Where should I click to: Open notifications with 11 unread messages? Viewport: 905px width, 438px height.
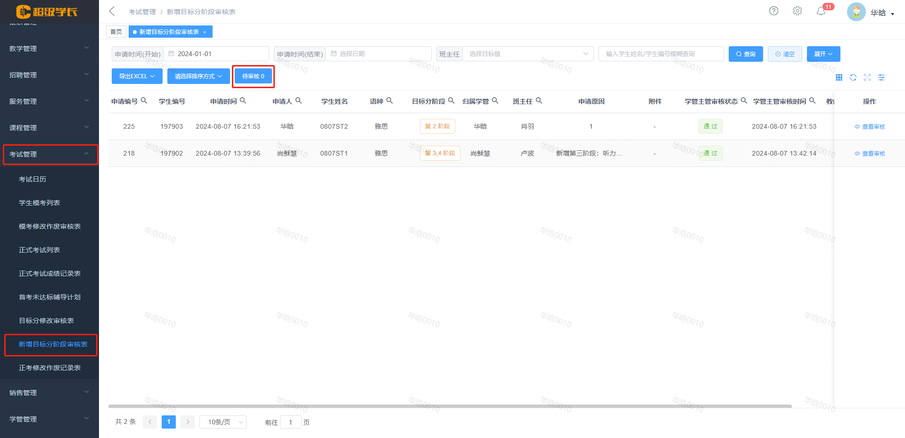[x=822, y=10]
